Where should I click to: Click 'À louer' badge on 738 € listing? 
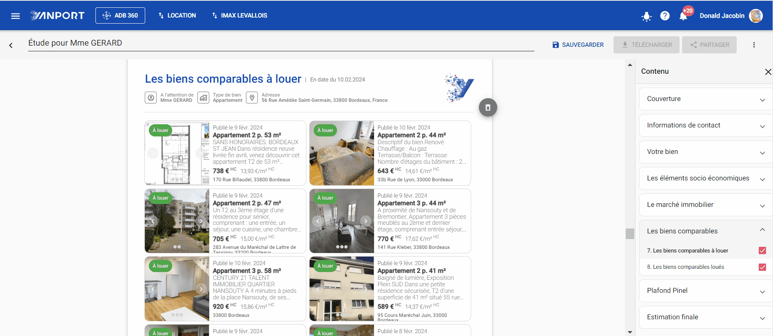click(161, 130)
